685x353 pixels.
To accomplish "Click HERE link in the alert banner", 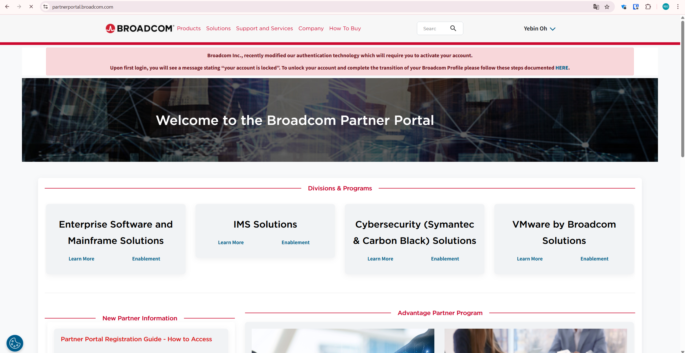I will (562, 68).
